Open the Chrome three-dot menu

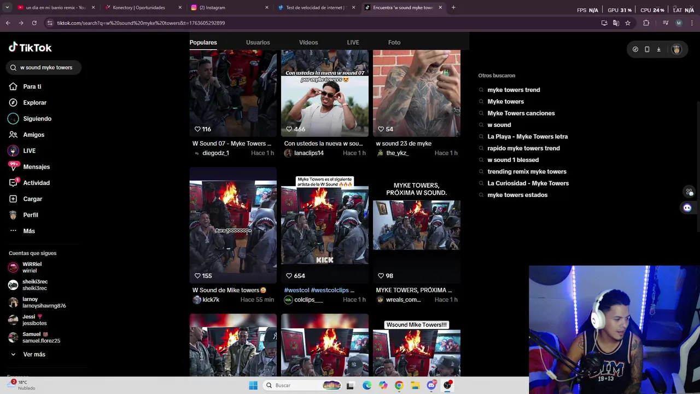click(692, 23)
